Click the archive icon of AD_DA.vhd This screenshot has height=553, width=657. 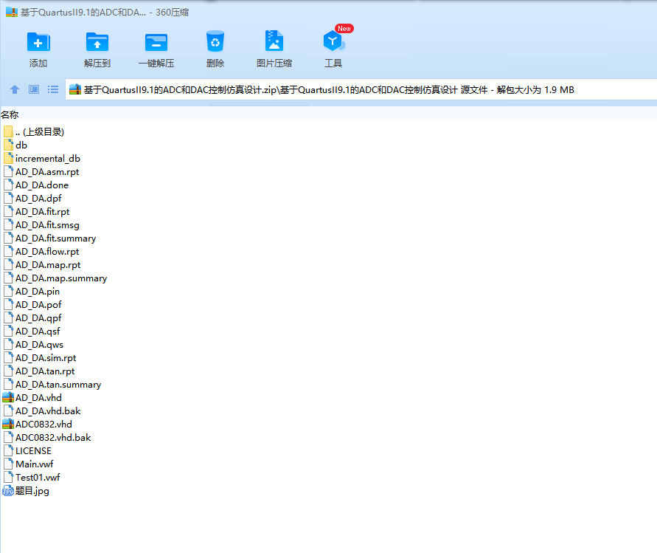tap(8, 397)
